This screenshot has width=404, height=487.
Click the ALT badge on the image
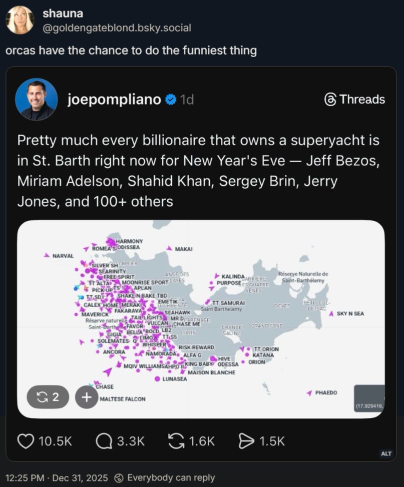[x=386, y=453]
